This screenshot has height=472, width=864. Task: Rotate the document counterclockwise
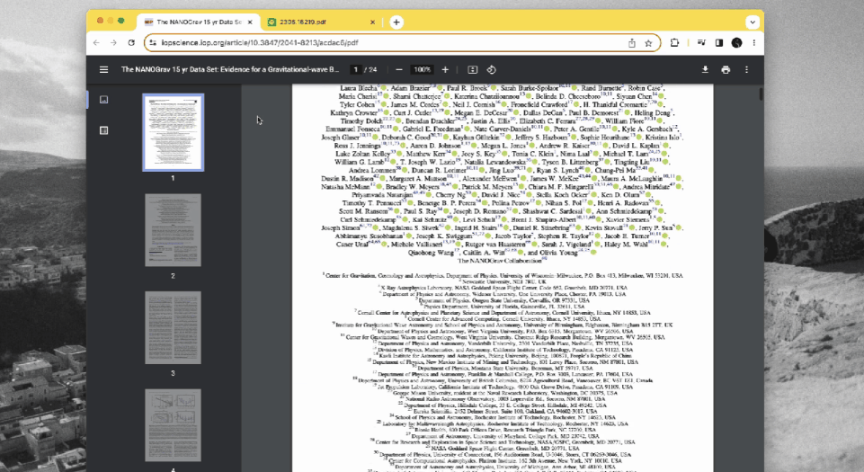(492, 69)
